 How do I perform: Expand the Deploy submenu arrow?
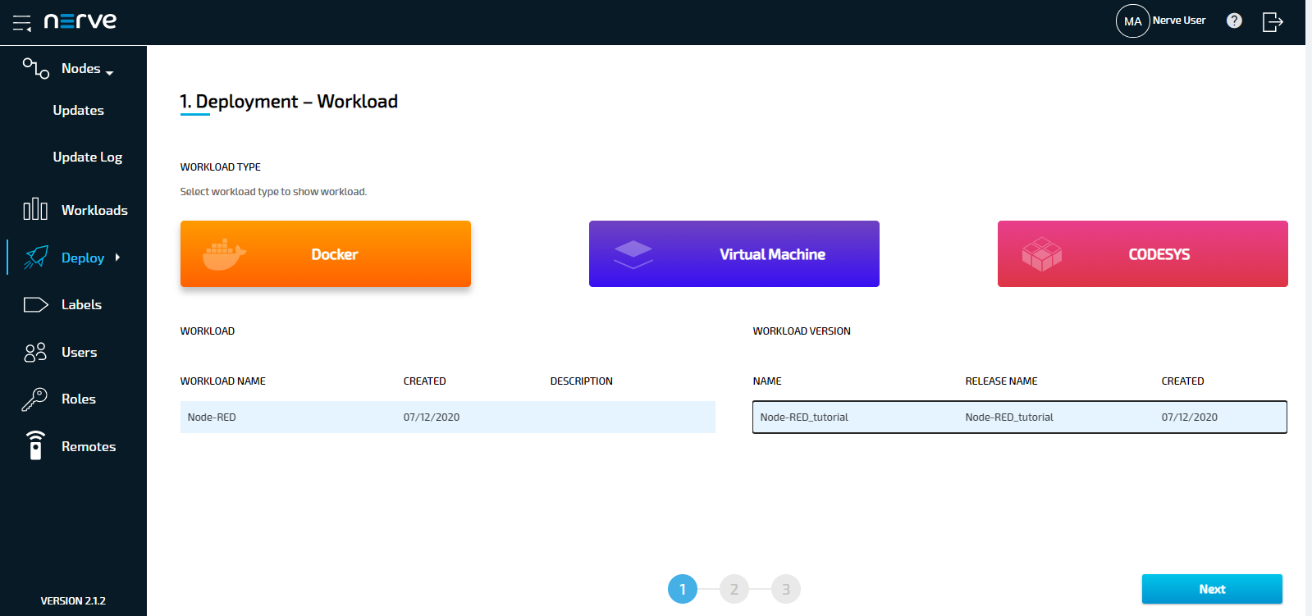pyautogui.click(x=117, y=258)
